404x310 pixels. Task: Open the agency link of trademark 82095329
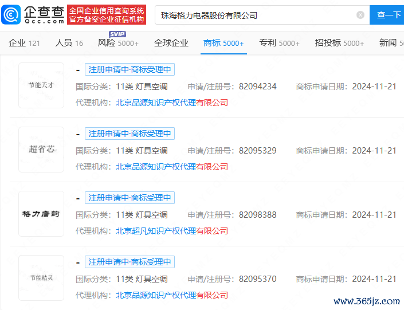click(x=172, y=167)
